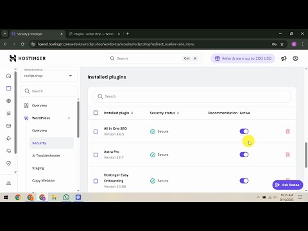Open the list icon in left rail
This screenshot has height=231, width=308.
[8, 114]
